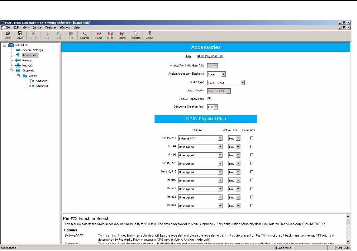Collapse the Zone1 tree node
357x251 pixels.
point(18,76)
